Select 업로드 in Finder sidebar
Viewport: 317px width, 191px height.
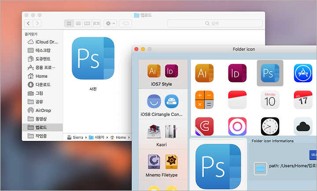coord(42,127)
